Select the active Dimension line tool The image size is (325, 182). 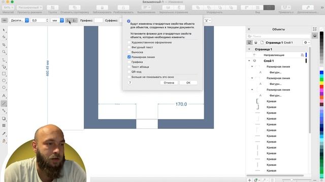[x=4, y=104]
